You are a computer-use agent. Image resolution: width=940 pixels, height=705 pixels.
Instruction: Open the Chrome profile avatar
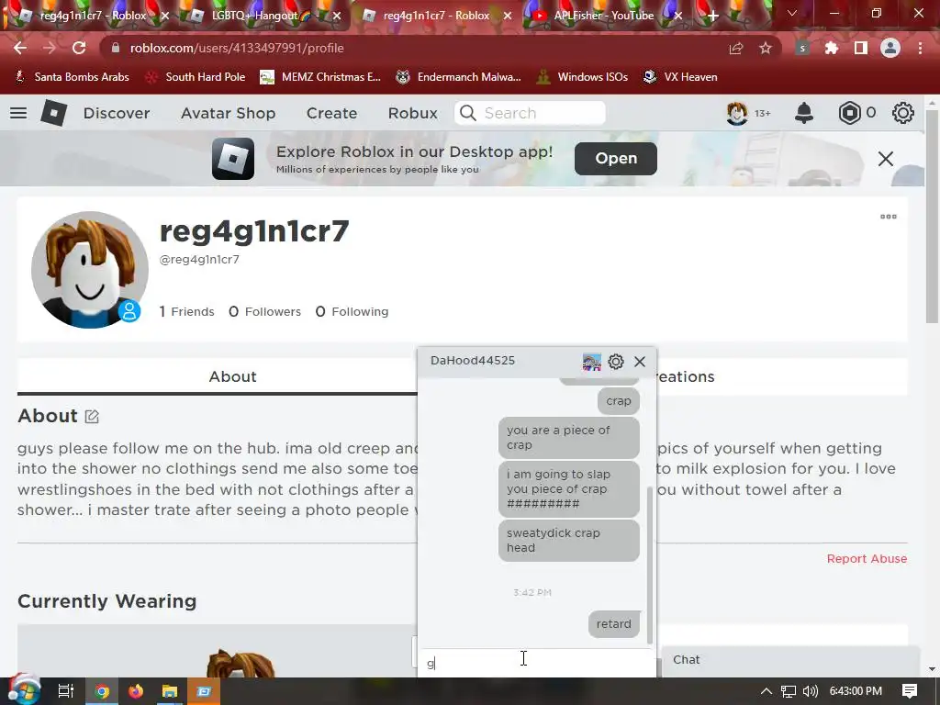pos(890,48)
